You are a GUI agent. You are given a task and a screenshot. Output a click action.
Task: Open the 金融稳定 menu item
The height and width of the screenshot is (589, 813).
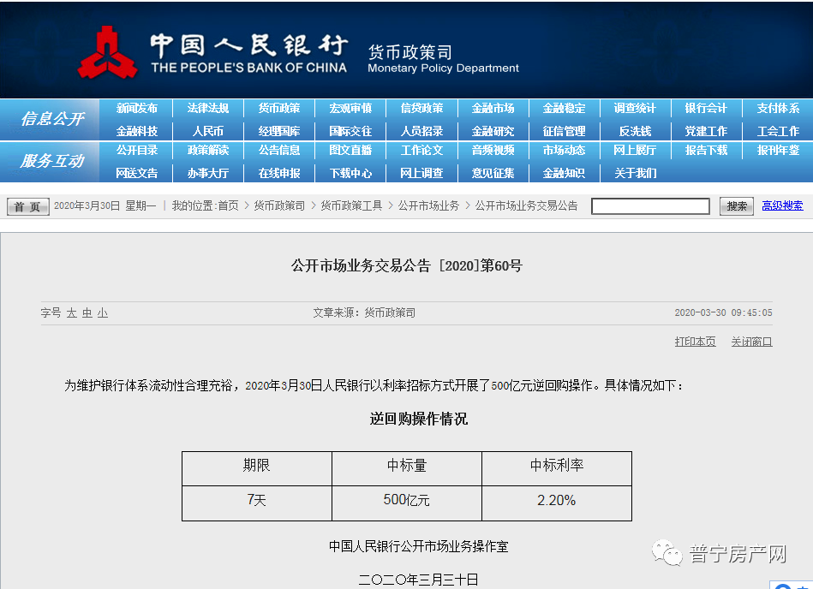tap(564, 108)
